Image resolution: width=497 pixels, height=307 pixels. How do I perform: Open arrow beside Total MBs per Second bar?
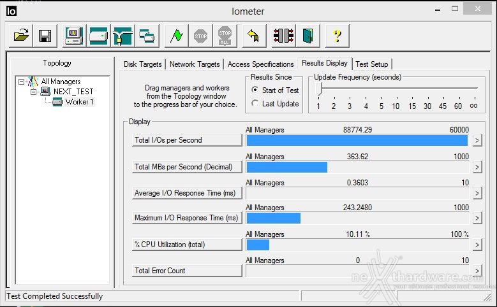pos(477,167)
